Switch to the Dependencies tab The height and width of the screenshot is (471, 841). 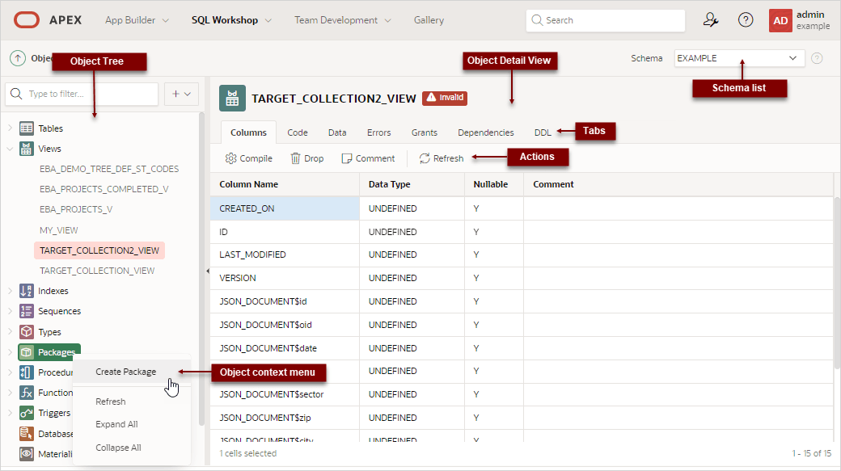click(x=485, y=132)
